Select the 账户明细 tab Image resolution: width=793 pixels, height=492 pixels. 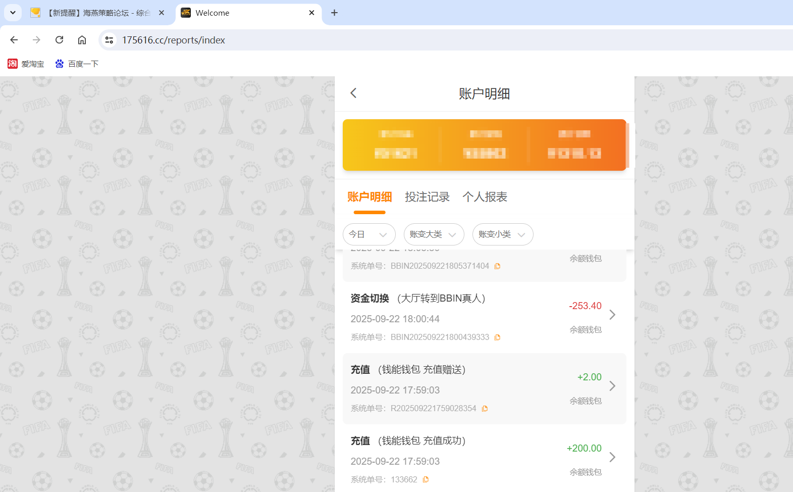pyautogui.click(x=369, y=197)
